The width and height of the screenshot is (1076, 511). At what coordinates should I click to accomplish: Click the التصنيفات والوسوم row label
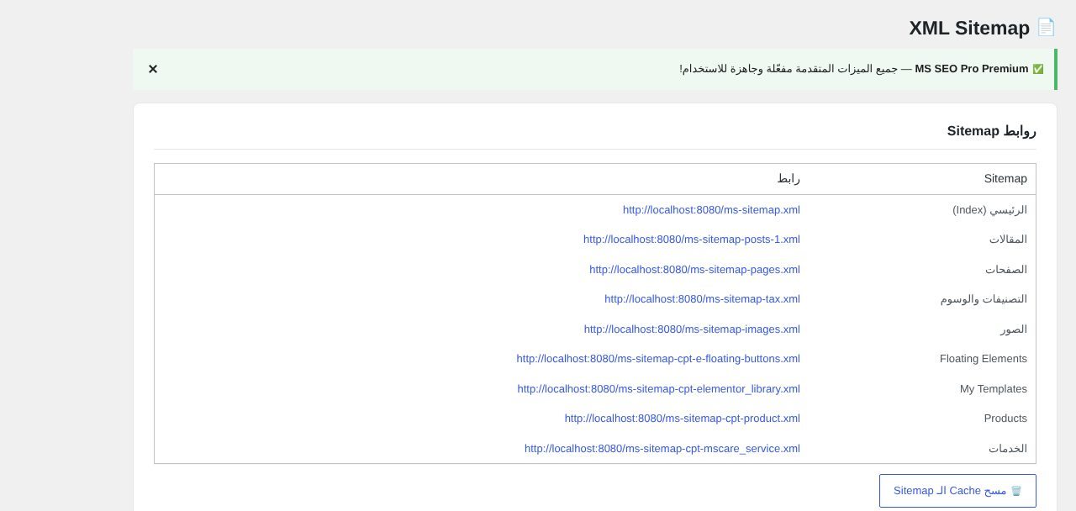point(984,299)
